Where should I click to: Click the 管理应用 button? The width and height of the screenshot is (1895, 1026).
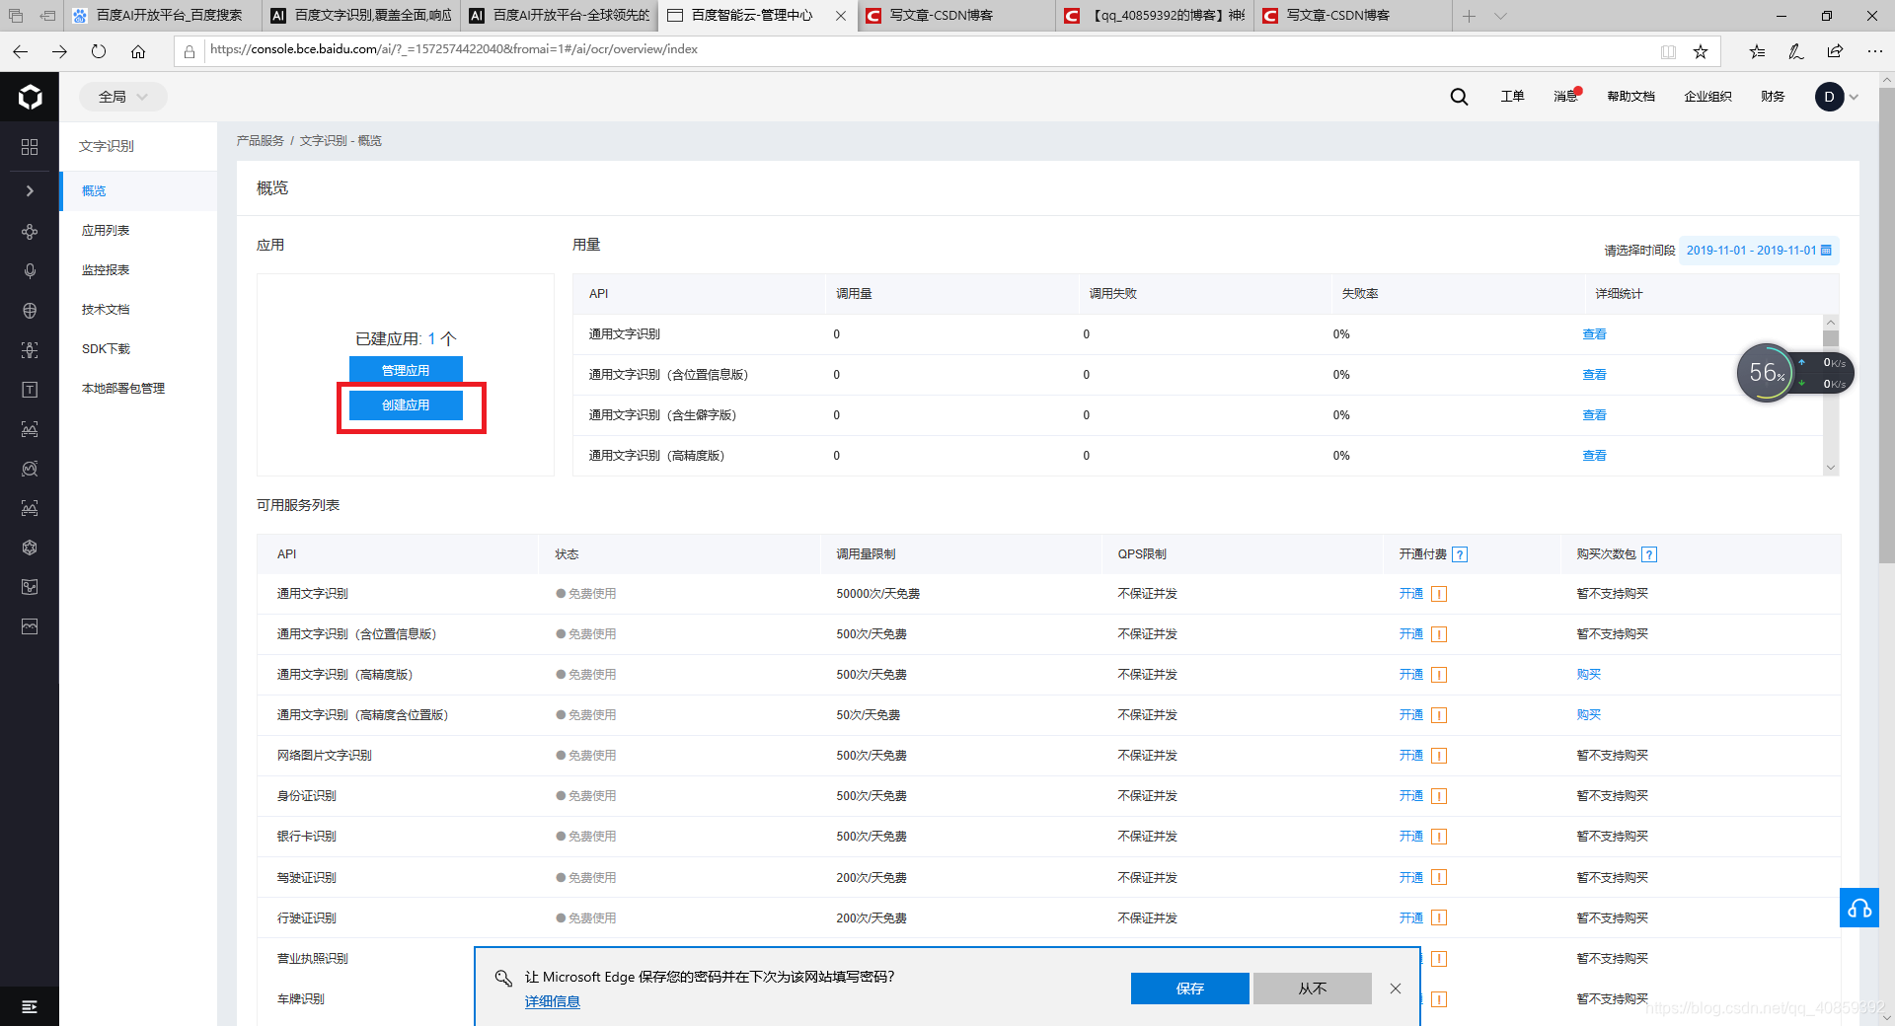click(x=406, y=370)
